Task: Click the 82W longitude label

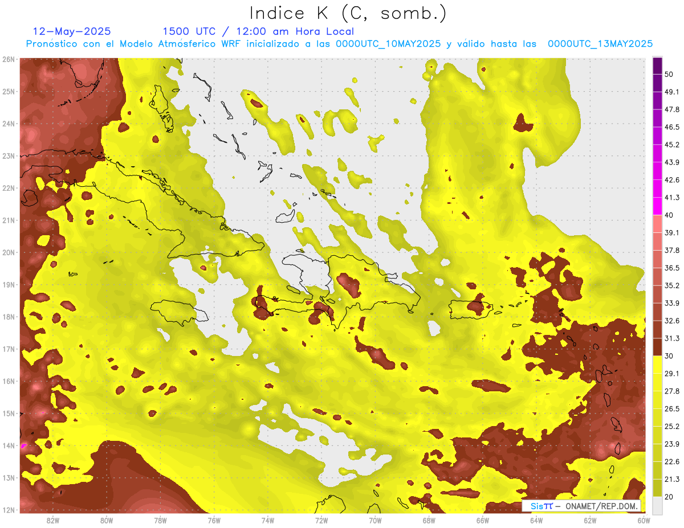Action: click(x=53, y=520)
